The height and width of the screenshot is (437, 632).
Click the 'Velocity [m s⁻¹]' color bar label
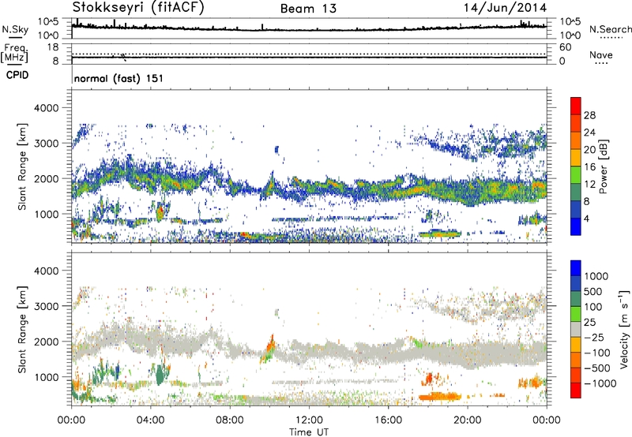click(624, 329)
